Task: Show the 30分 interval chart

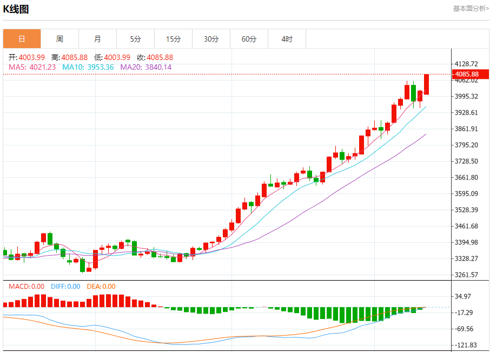Action: click(211, 39)
